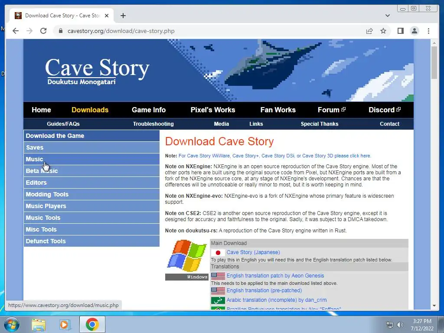Open English translation patch by Aeon Genesis
Image resolution: width=444 pixels, height=333 pixels.
point(275,276)
